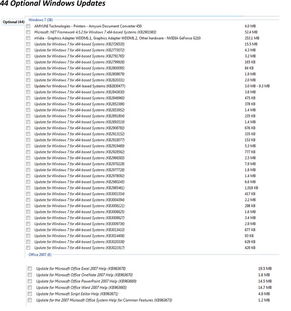Screen dimensions: 291x311
Task: Click update text ending in KB3009736
Action: (80, 224)
